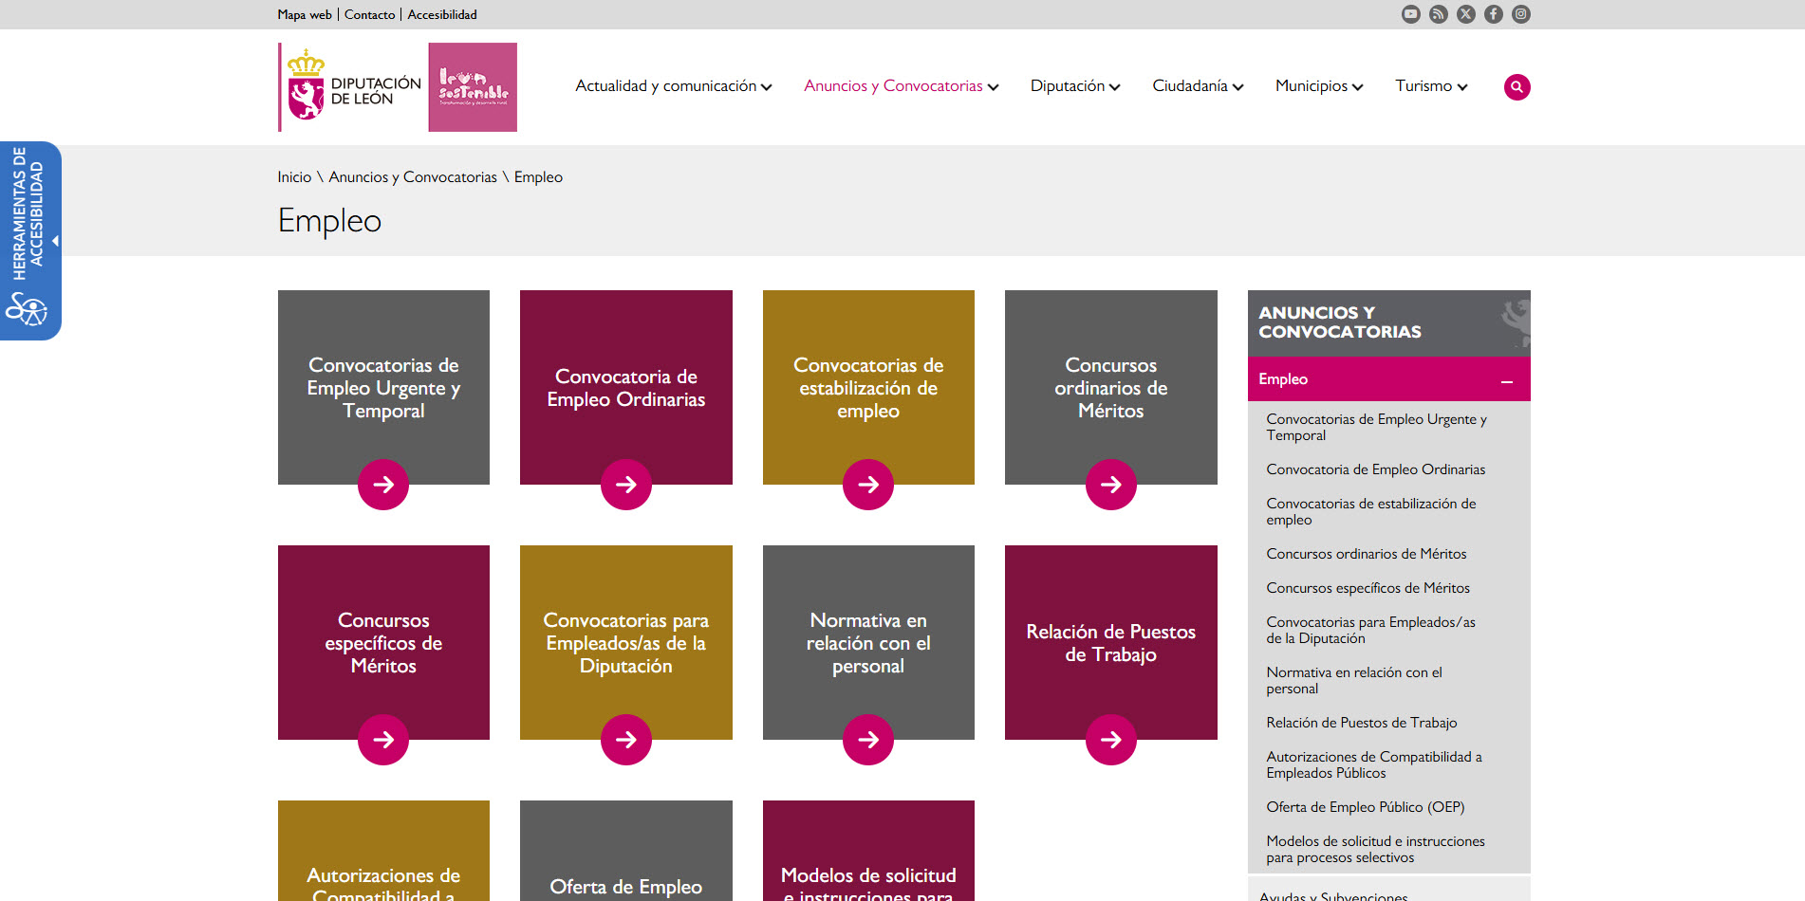Image resolution: width=1805 pixels, height=901 pixels.
Task: Click arrow under Convocatoria de Empleo Ordinarias tile
Action: coord(625,485)
